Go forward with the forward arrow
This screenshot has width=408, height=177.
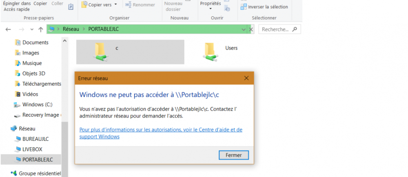[21, 29]
